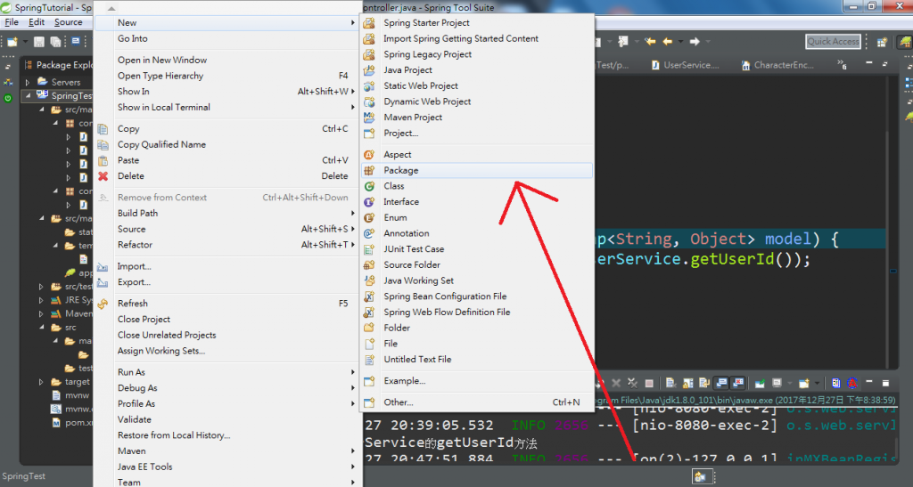Click the Source Folder icon
913x487 pixels.
point(369,264)
